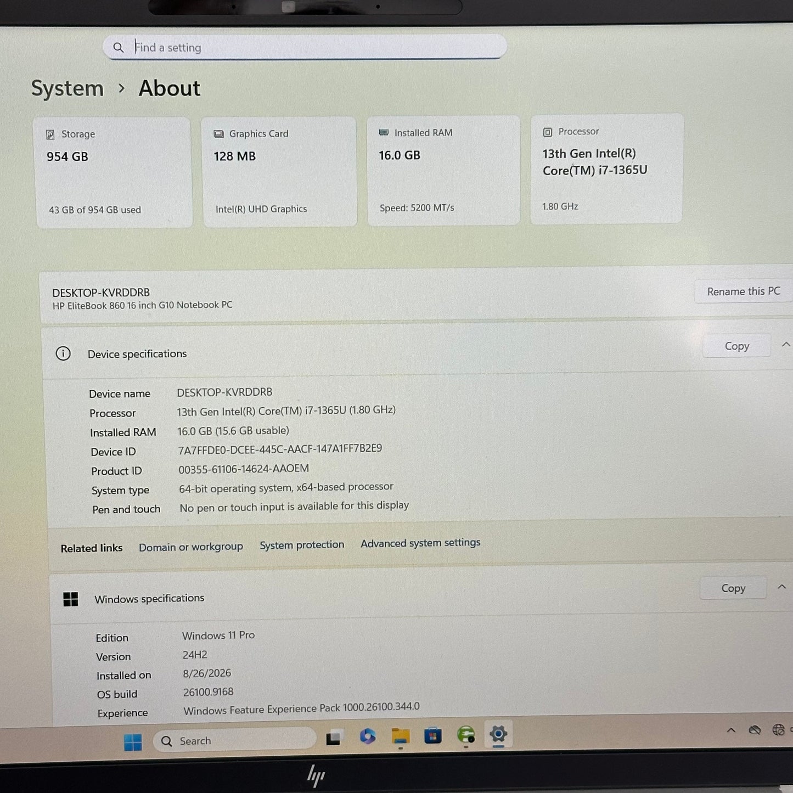Viewport: 793px width, 793px height.
Task: Open System protection link
Action: click(302, 545)
